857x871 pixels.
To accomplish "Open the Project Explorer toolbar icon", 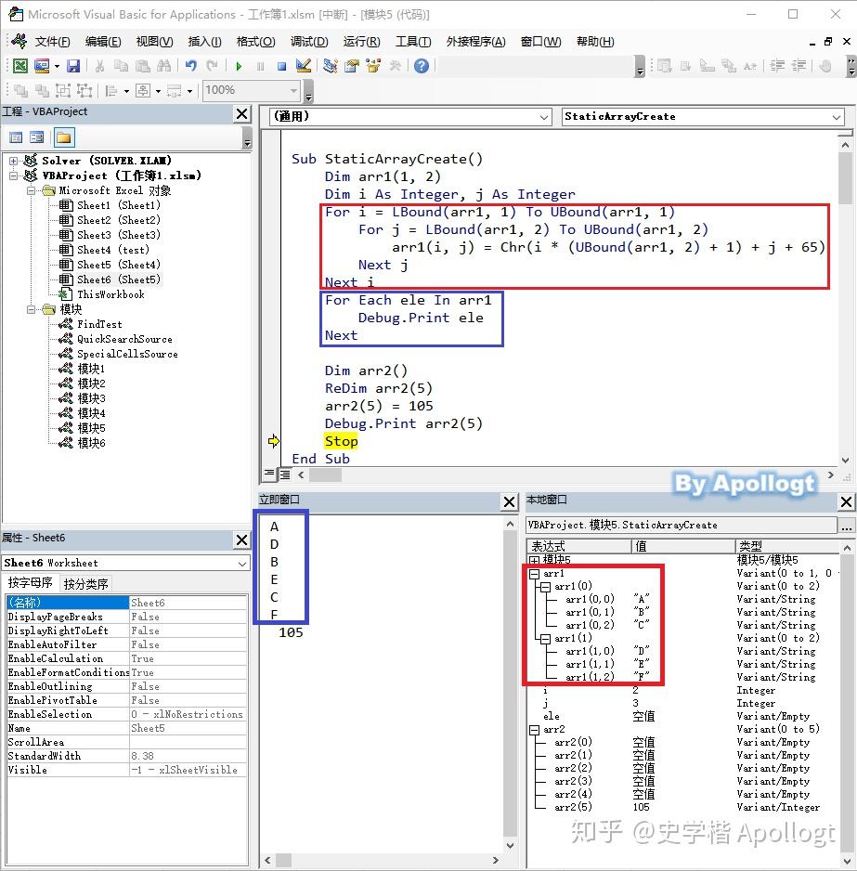I will [x=331, y=66].
